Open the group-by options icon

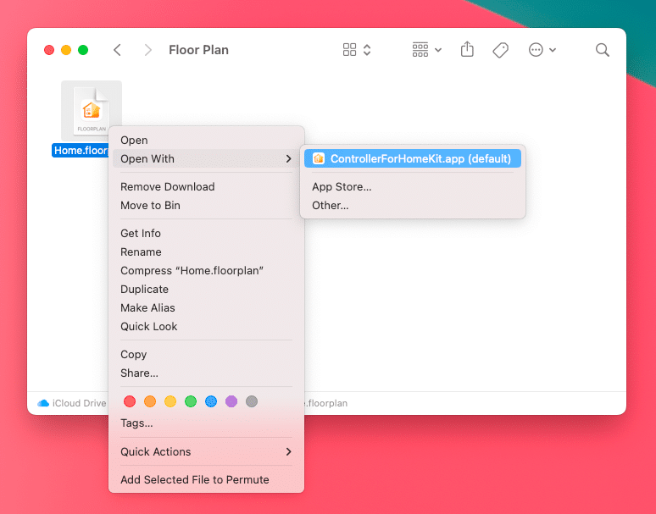click(x=420, y=50)
